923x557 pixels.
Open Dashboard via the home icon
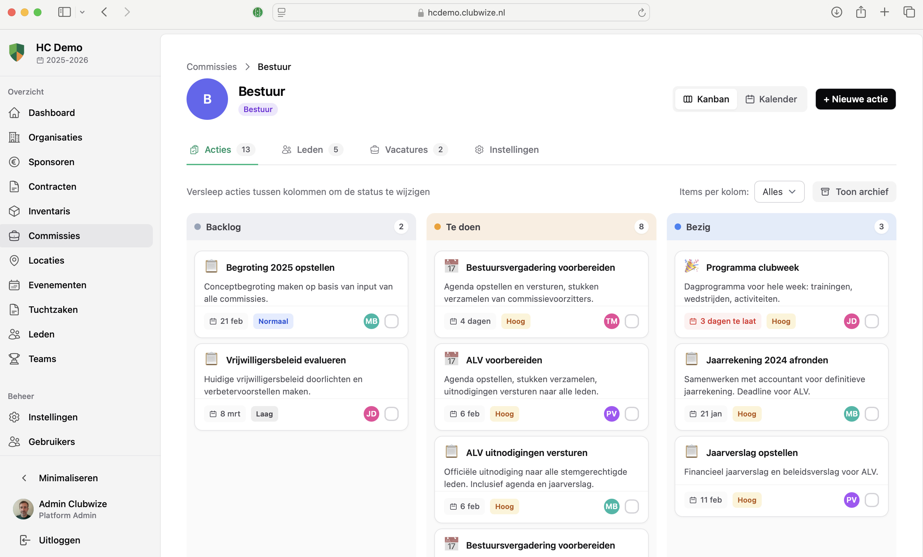(15, 112)
